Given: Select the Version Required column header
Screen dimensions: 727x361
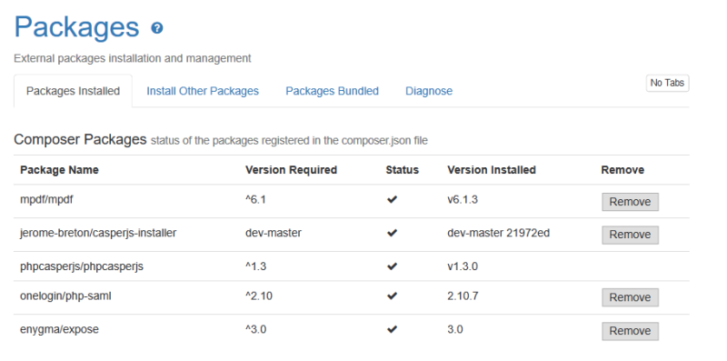Looking at the screenshot, I should 291,170.
